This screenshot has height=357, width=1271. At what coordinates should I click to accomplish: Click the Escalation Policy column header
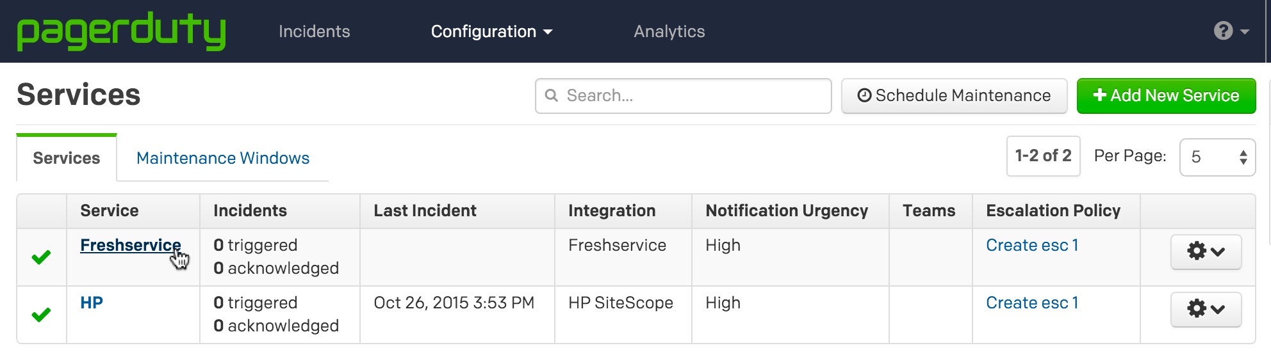1053,210
